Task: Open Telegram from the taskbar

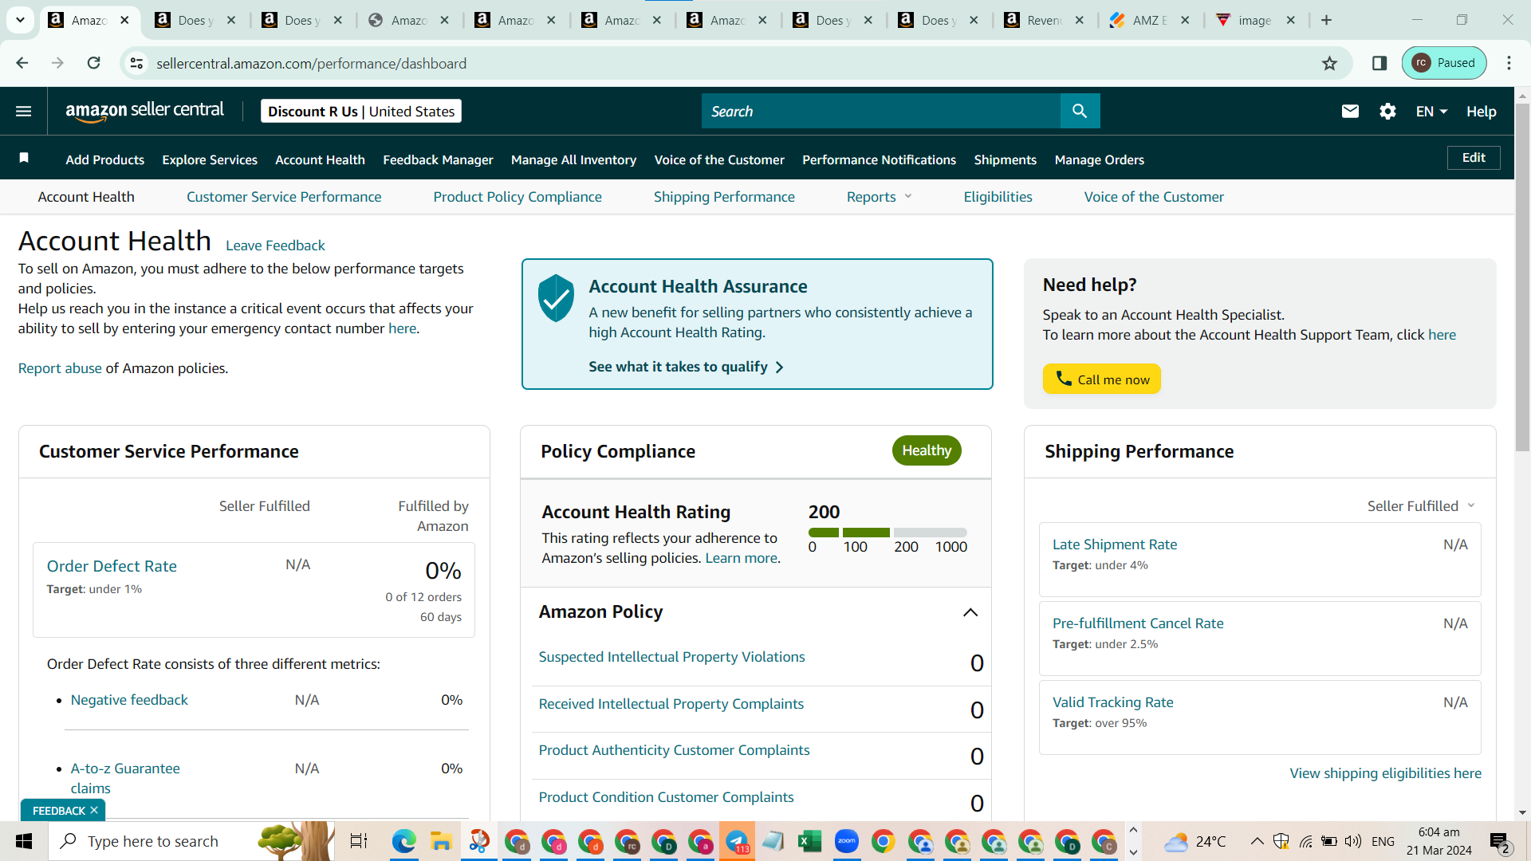Action: coord(736,841)
